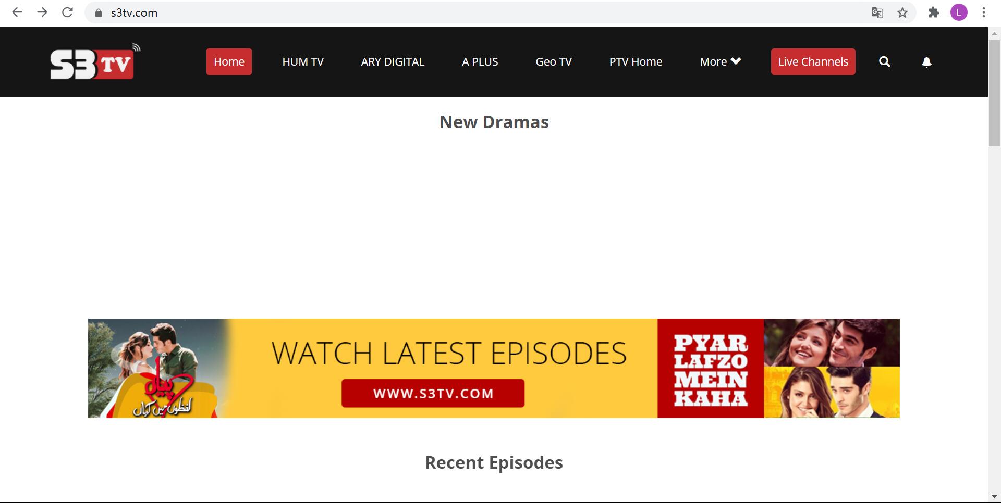View site security lock info
Screen dimensions: 1001x503
98,13
